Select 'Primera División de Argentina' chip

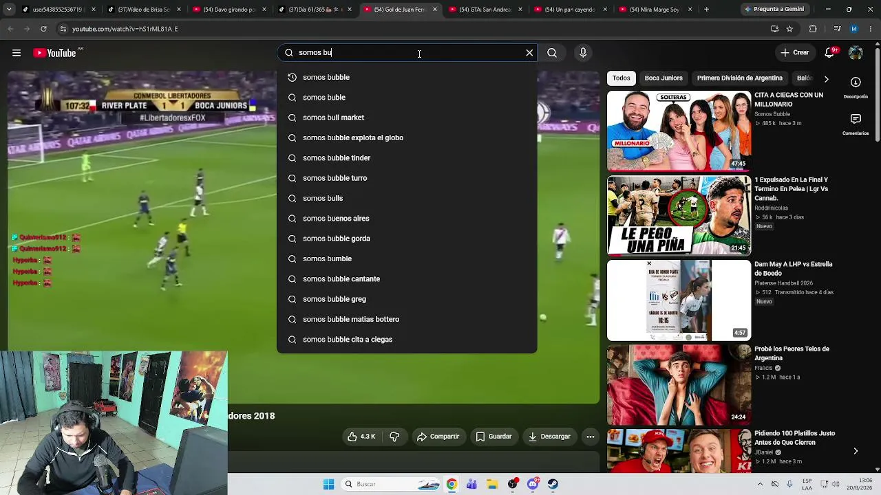point(740,78)
